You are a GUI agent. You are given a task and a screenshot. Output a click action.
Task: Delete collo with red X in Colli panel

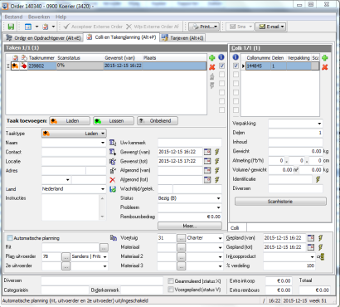click(x=325, y=67)
